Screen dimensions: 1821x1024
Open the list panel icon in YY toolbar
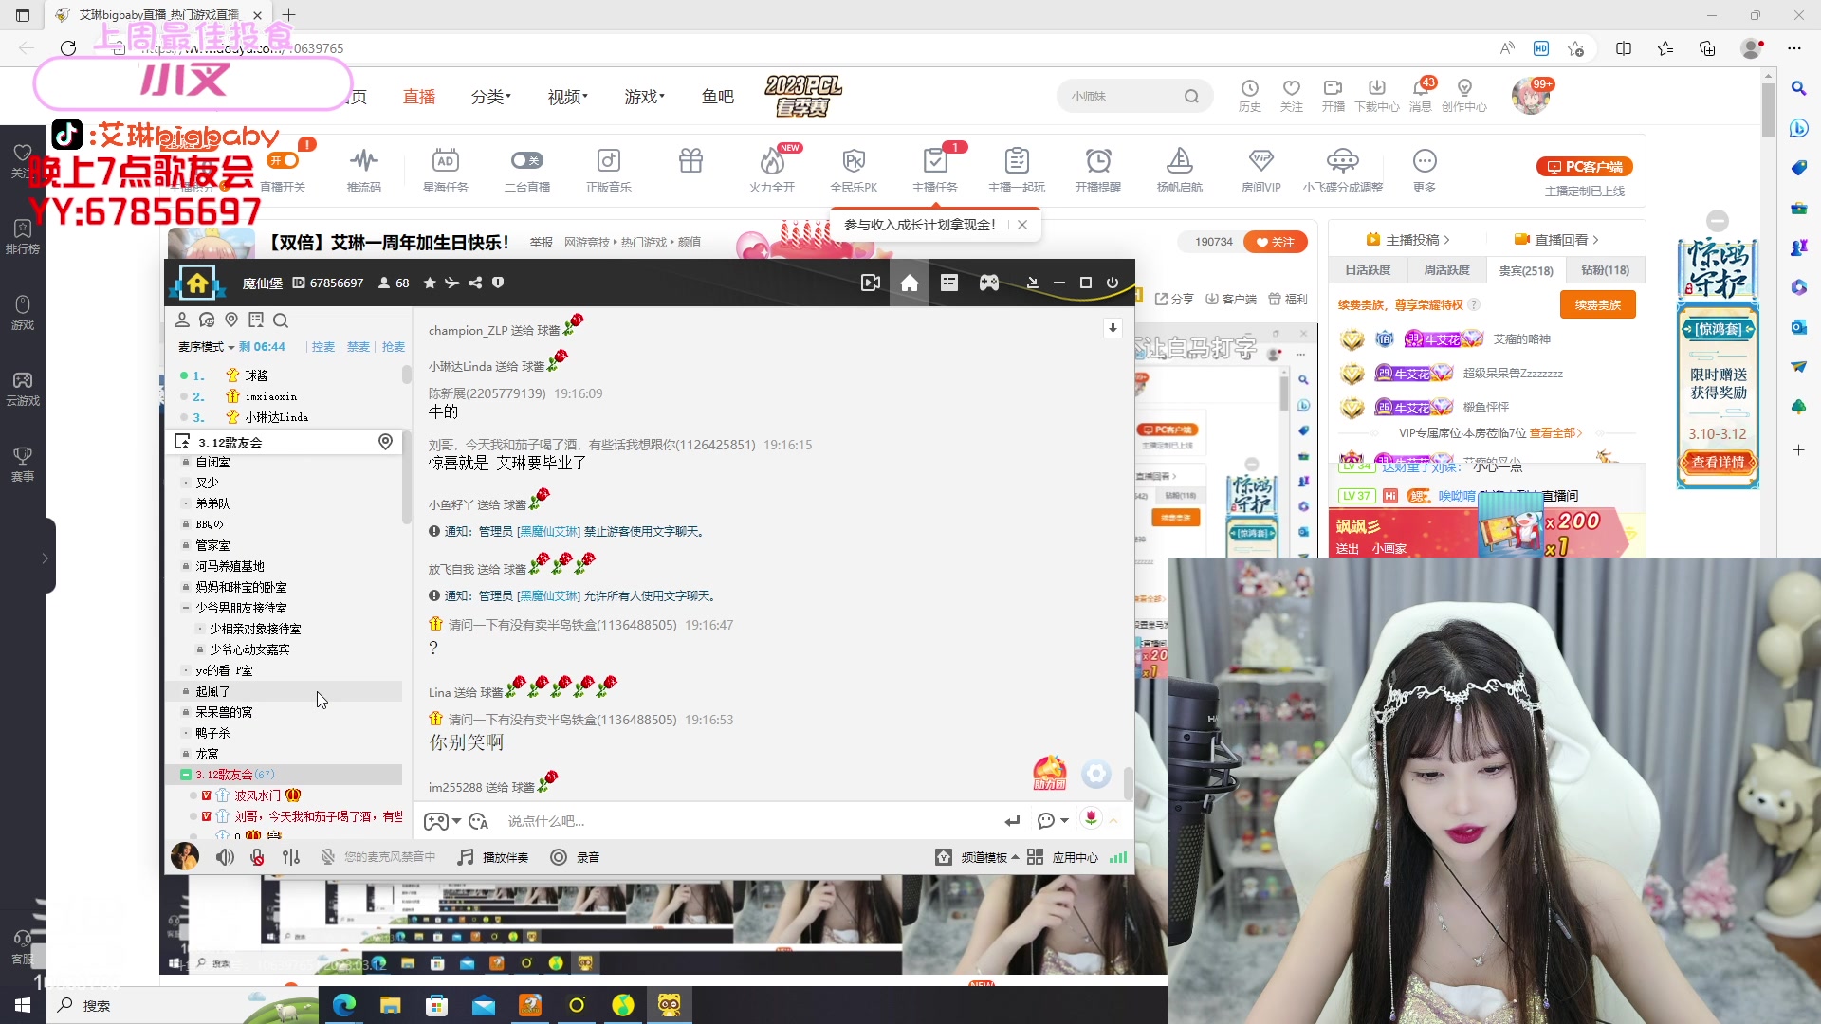tap(949, 283)
